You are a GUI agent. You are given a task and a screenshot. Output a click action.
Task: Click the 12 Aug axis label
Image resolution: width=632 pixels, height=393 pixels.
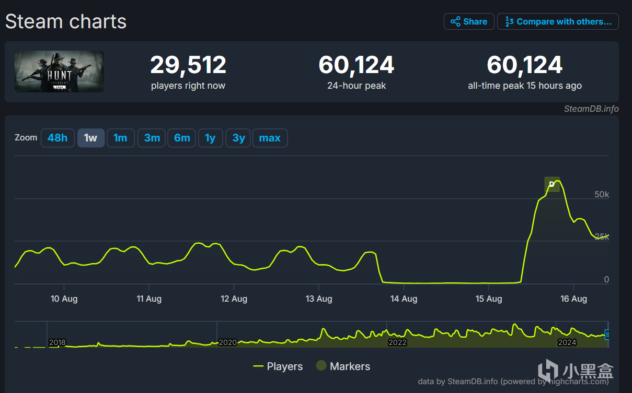[x=234, y=299]
